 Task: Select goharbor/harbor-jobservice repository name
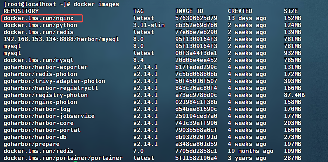pyautogui.click(x=49, y=116)
